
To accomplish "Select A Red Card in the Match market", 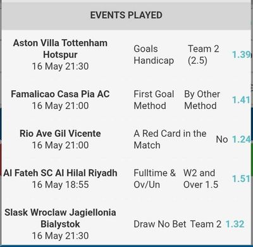I will (x=170, y=139).
